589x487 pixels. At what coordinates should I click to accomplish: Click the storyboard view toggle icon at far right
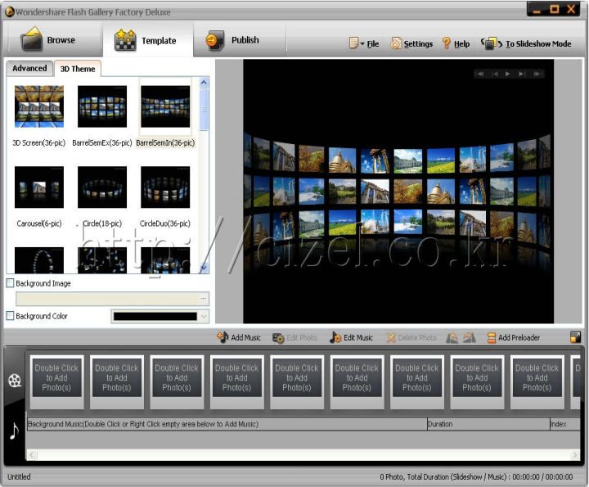click(x=576, y=337)
